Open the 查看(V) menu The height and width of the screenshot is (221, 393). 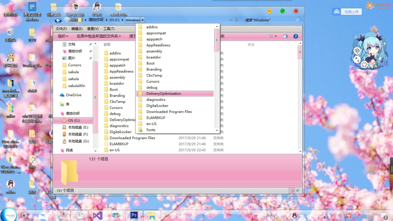93,29
